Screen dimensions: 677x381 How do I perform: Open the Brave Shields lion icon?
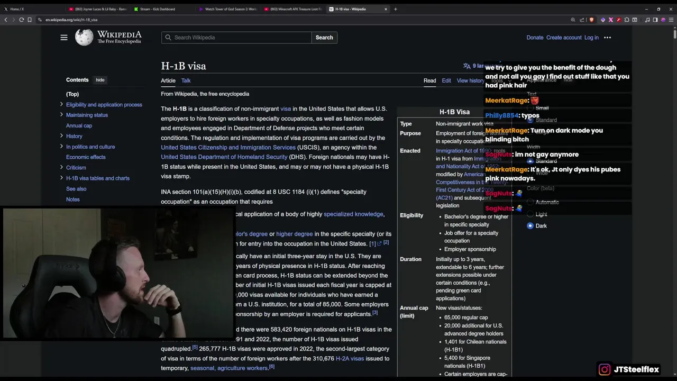point(591,20)
